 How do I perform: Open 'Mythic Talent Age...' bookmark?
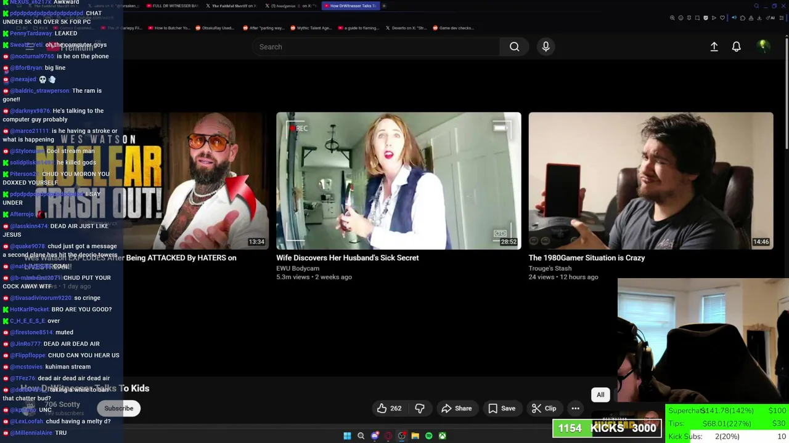[310, 28]
